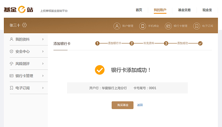Click final checkmark circle in progress bar
This screenshot has width=222, height=127.
coord(200,43)
